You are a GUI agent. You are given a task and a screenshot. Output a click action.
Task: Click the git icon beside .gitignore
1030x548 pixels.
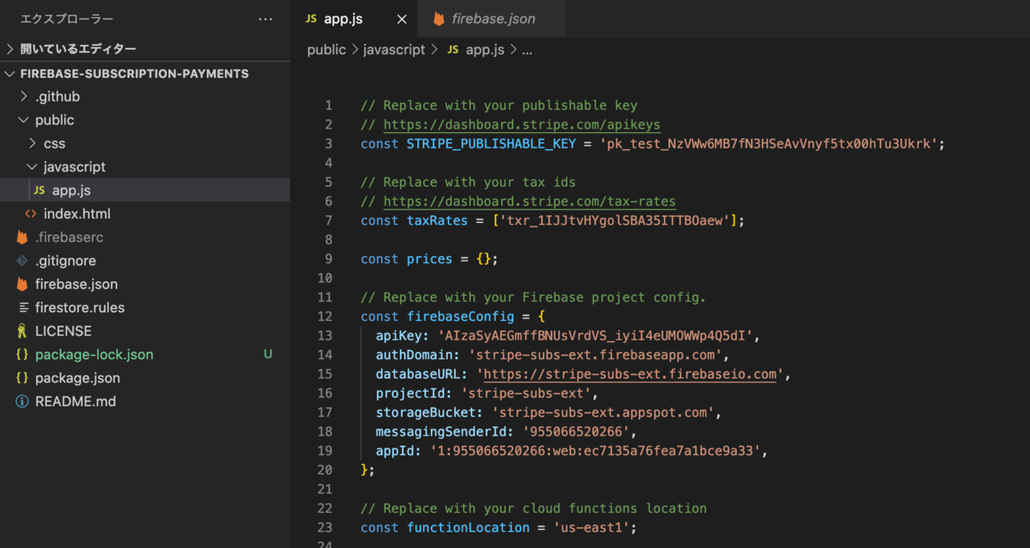pos(21,261)
